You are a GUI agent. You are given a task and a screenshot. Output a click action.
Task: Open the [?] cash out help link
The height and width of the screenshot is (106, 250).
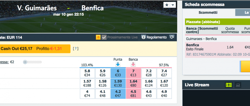tap(76, 49)
